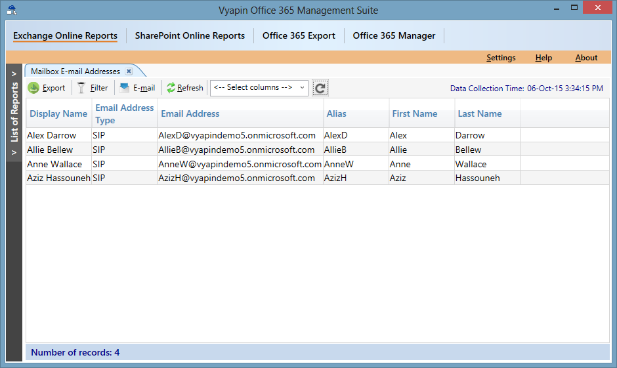
Task: Click the green Export icon
Action: pos(33,88)
